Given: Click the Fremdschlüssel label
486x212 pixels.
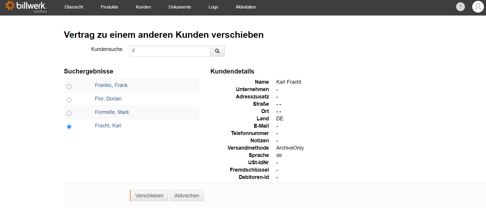Looking at the screenshot, I should [x=249, y=170].
